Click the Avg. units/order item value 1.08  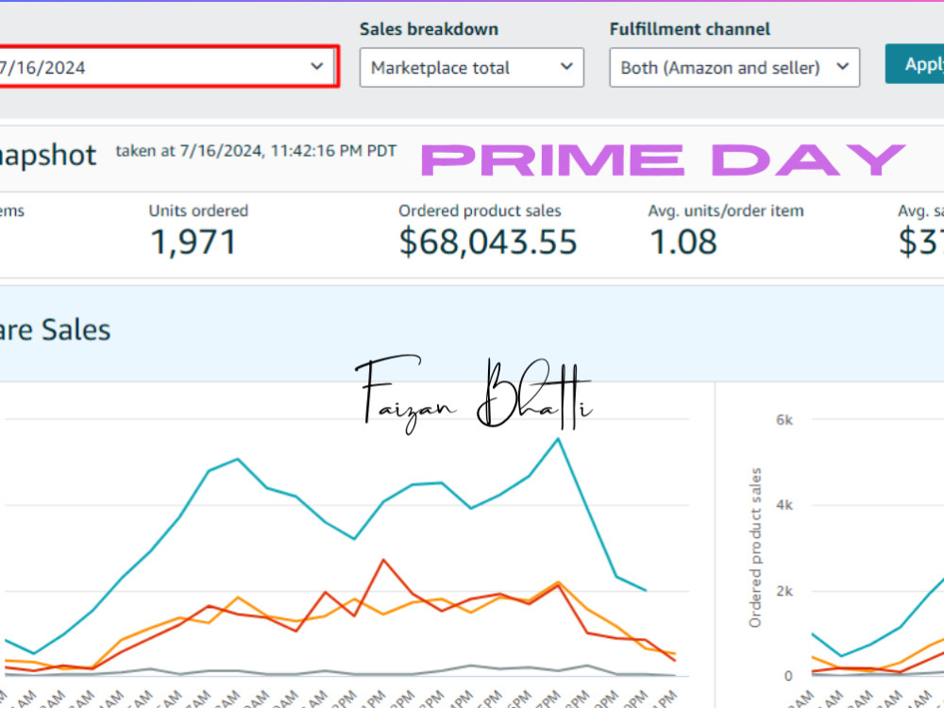pyautogui.click(x=683, y=242)
